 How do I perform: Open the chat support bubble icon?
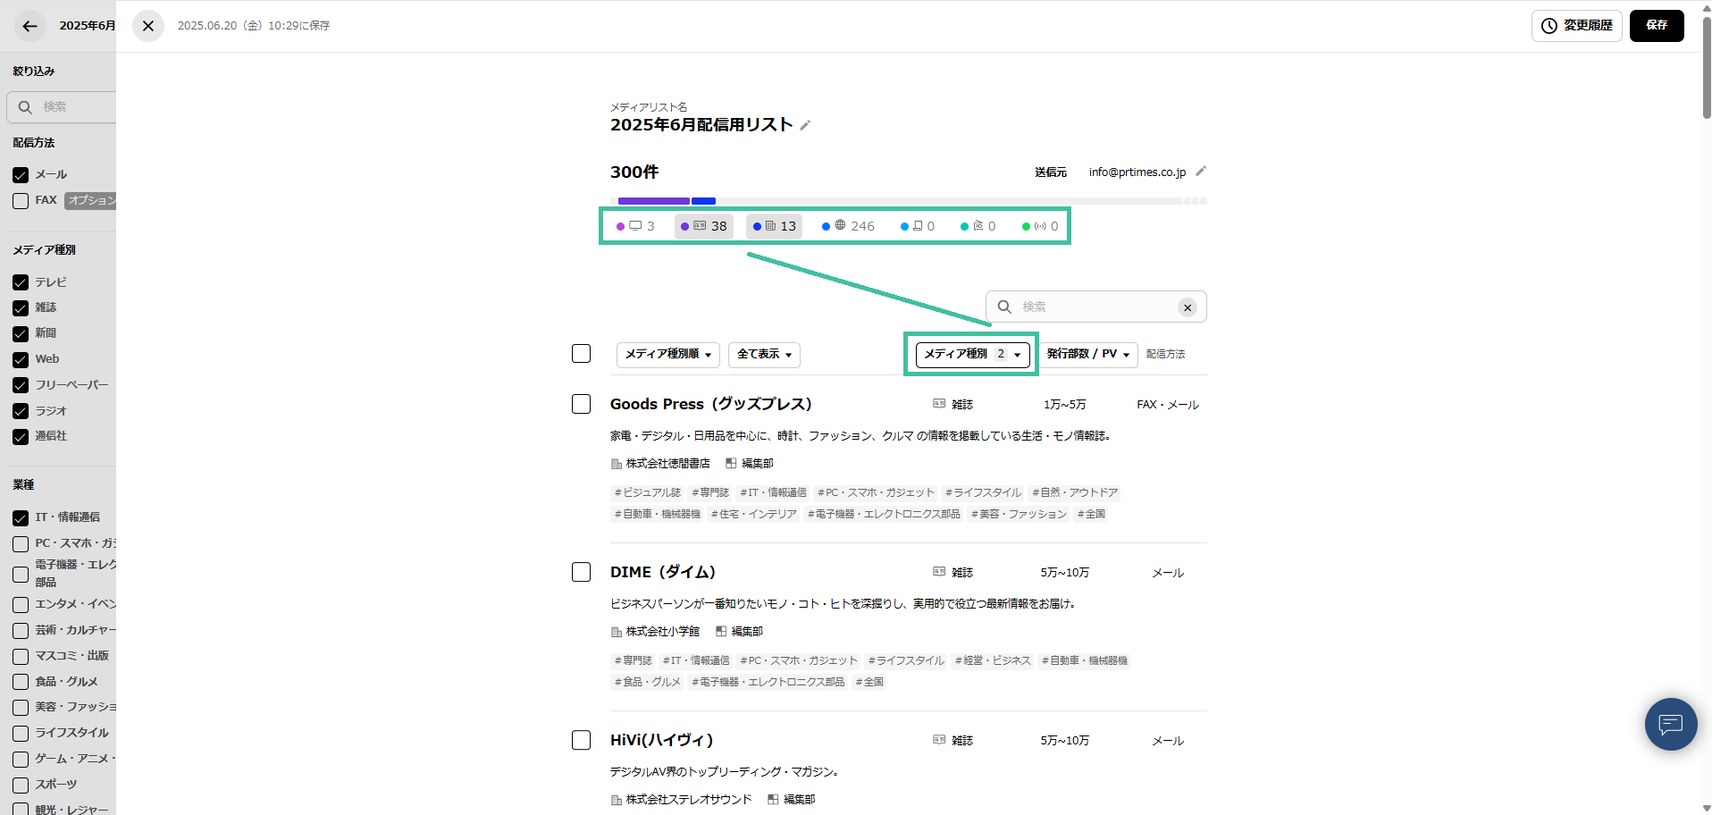tap(1670, 724)
